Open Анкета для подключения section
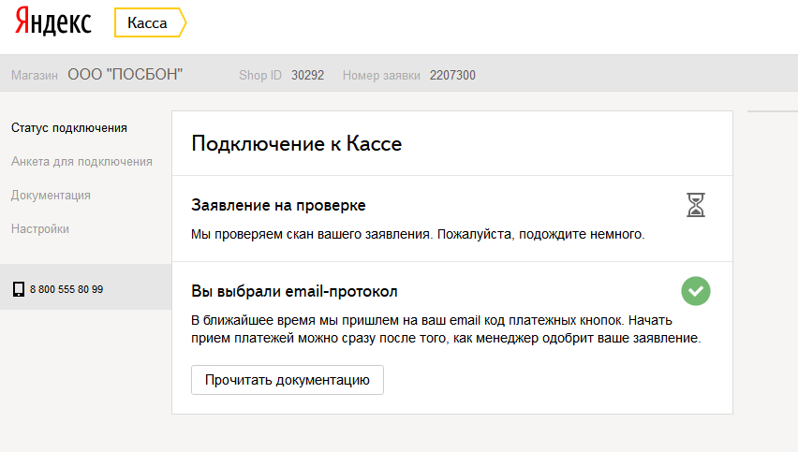The image size is (798, 452). coord(81,162)
